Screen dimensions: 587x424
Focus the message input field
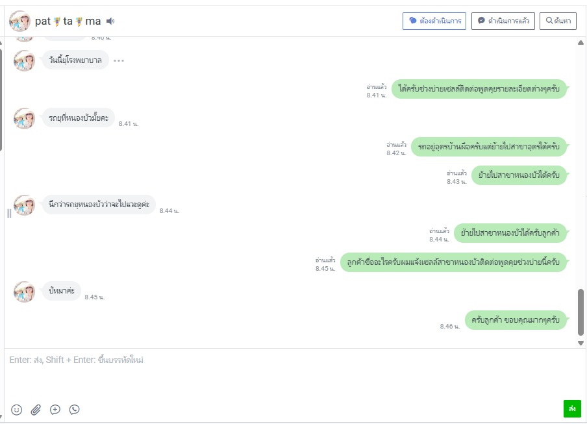tap(292, 374)
